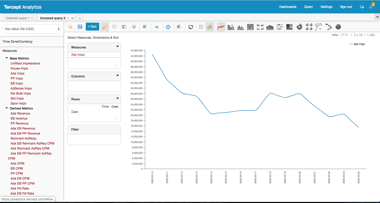Toggle the pencil edit mode icon
Image resolution: width=380 pixels, height=203 pixels.
tap(104, 27)
